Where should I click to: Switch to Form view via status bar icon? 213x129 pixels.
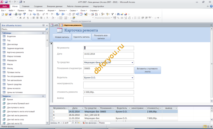[205, 127]
